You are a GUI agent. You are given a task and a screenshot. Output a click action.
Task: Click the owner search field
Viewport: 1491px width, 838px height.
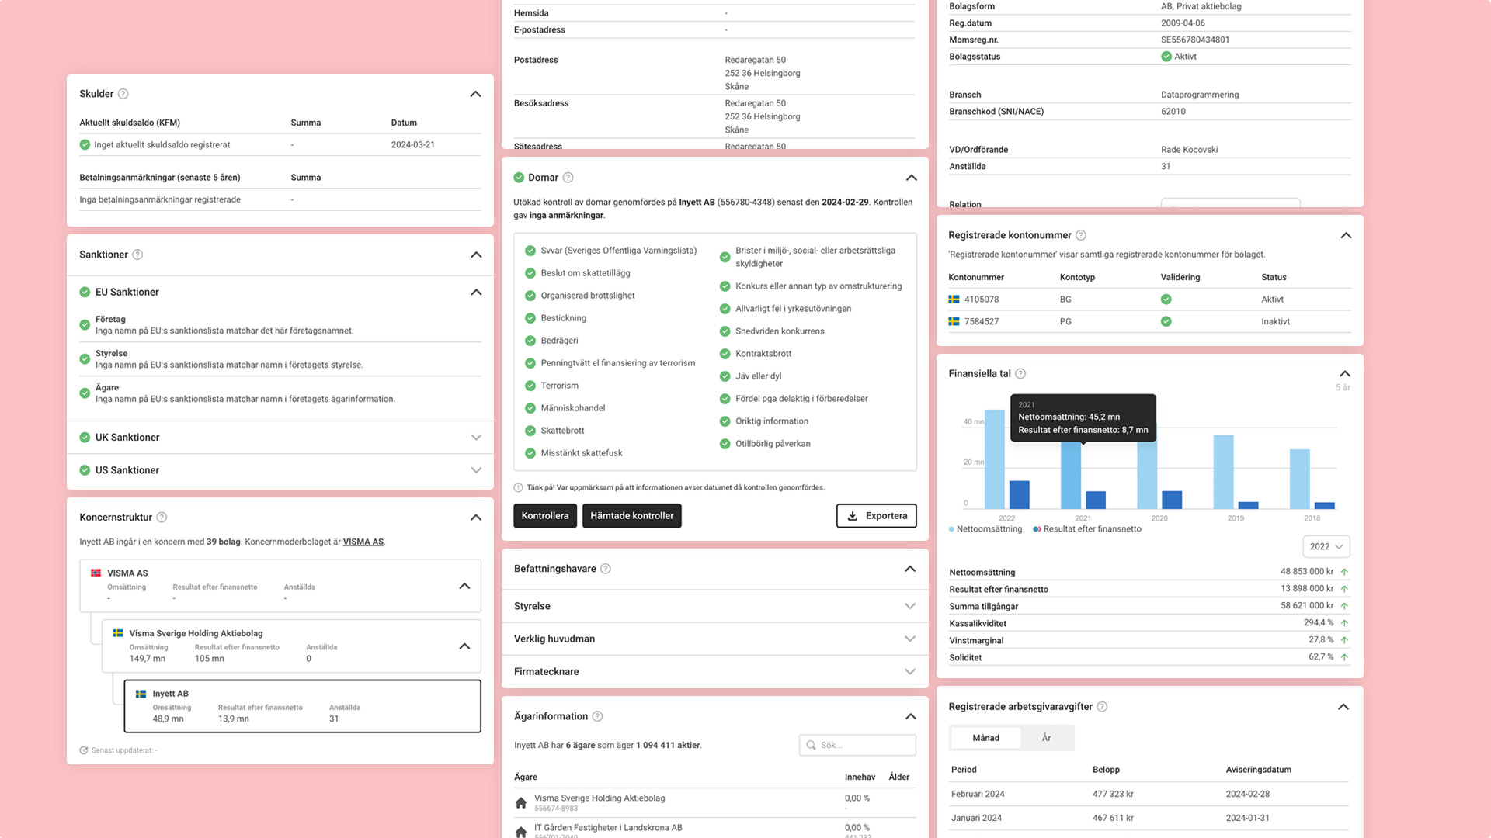(857, 745)
